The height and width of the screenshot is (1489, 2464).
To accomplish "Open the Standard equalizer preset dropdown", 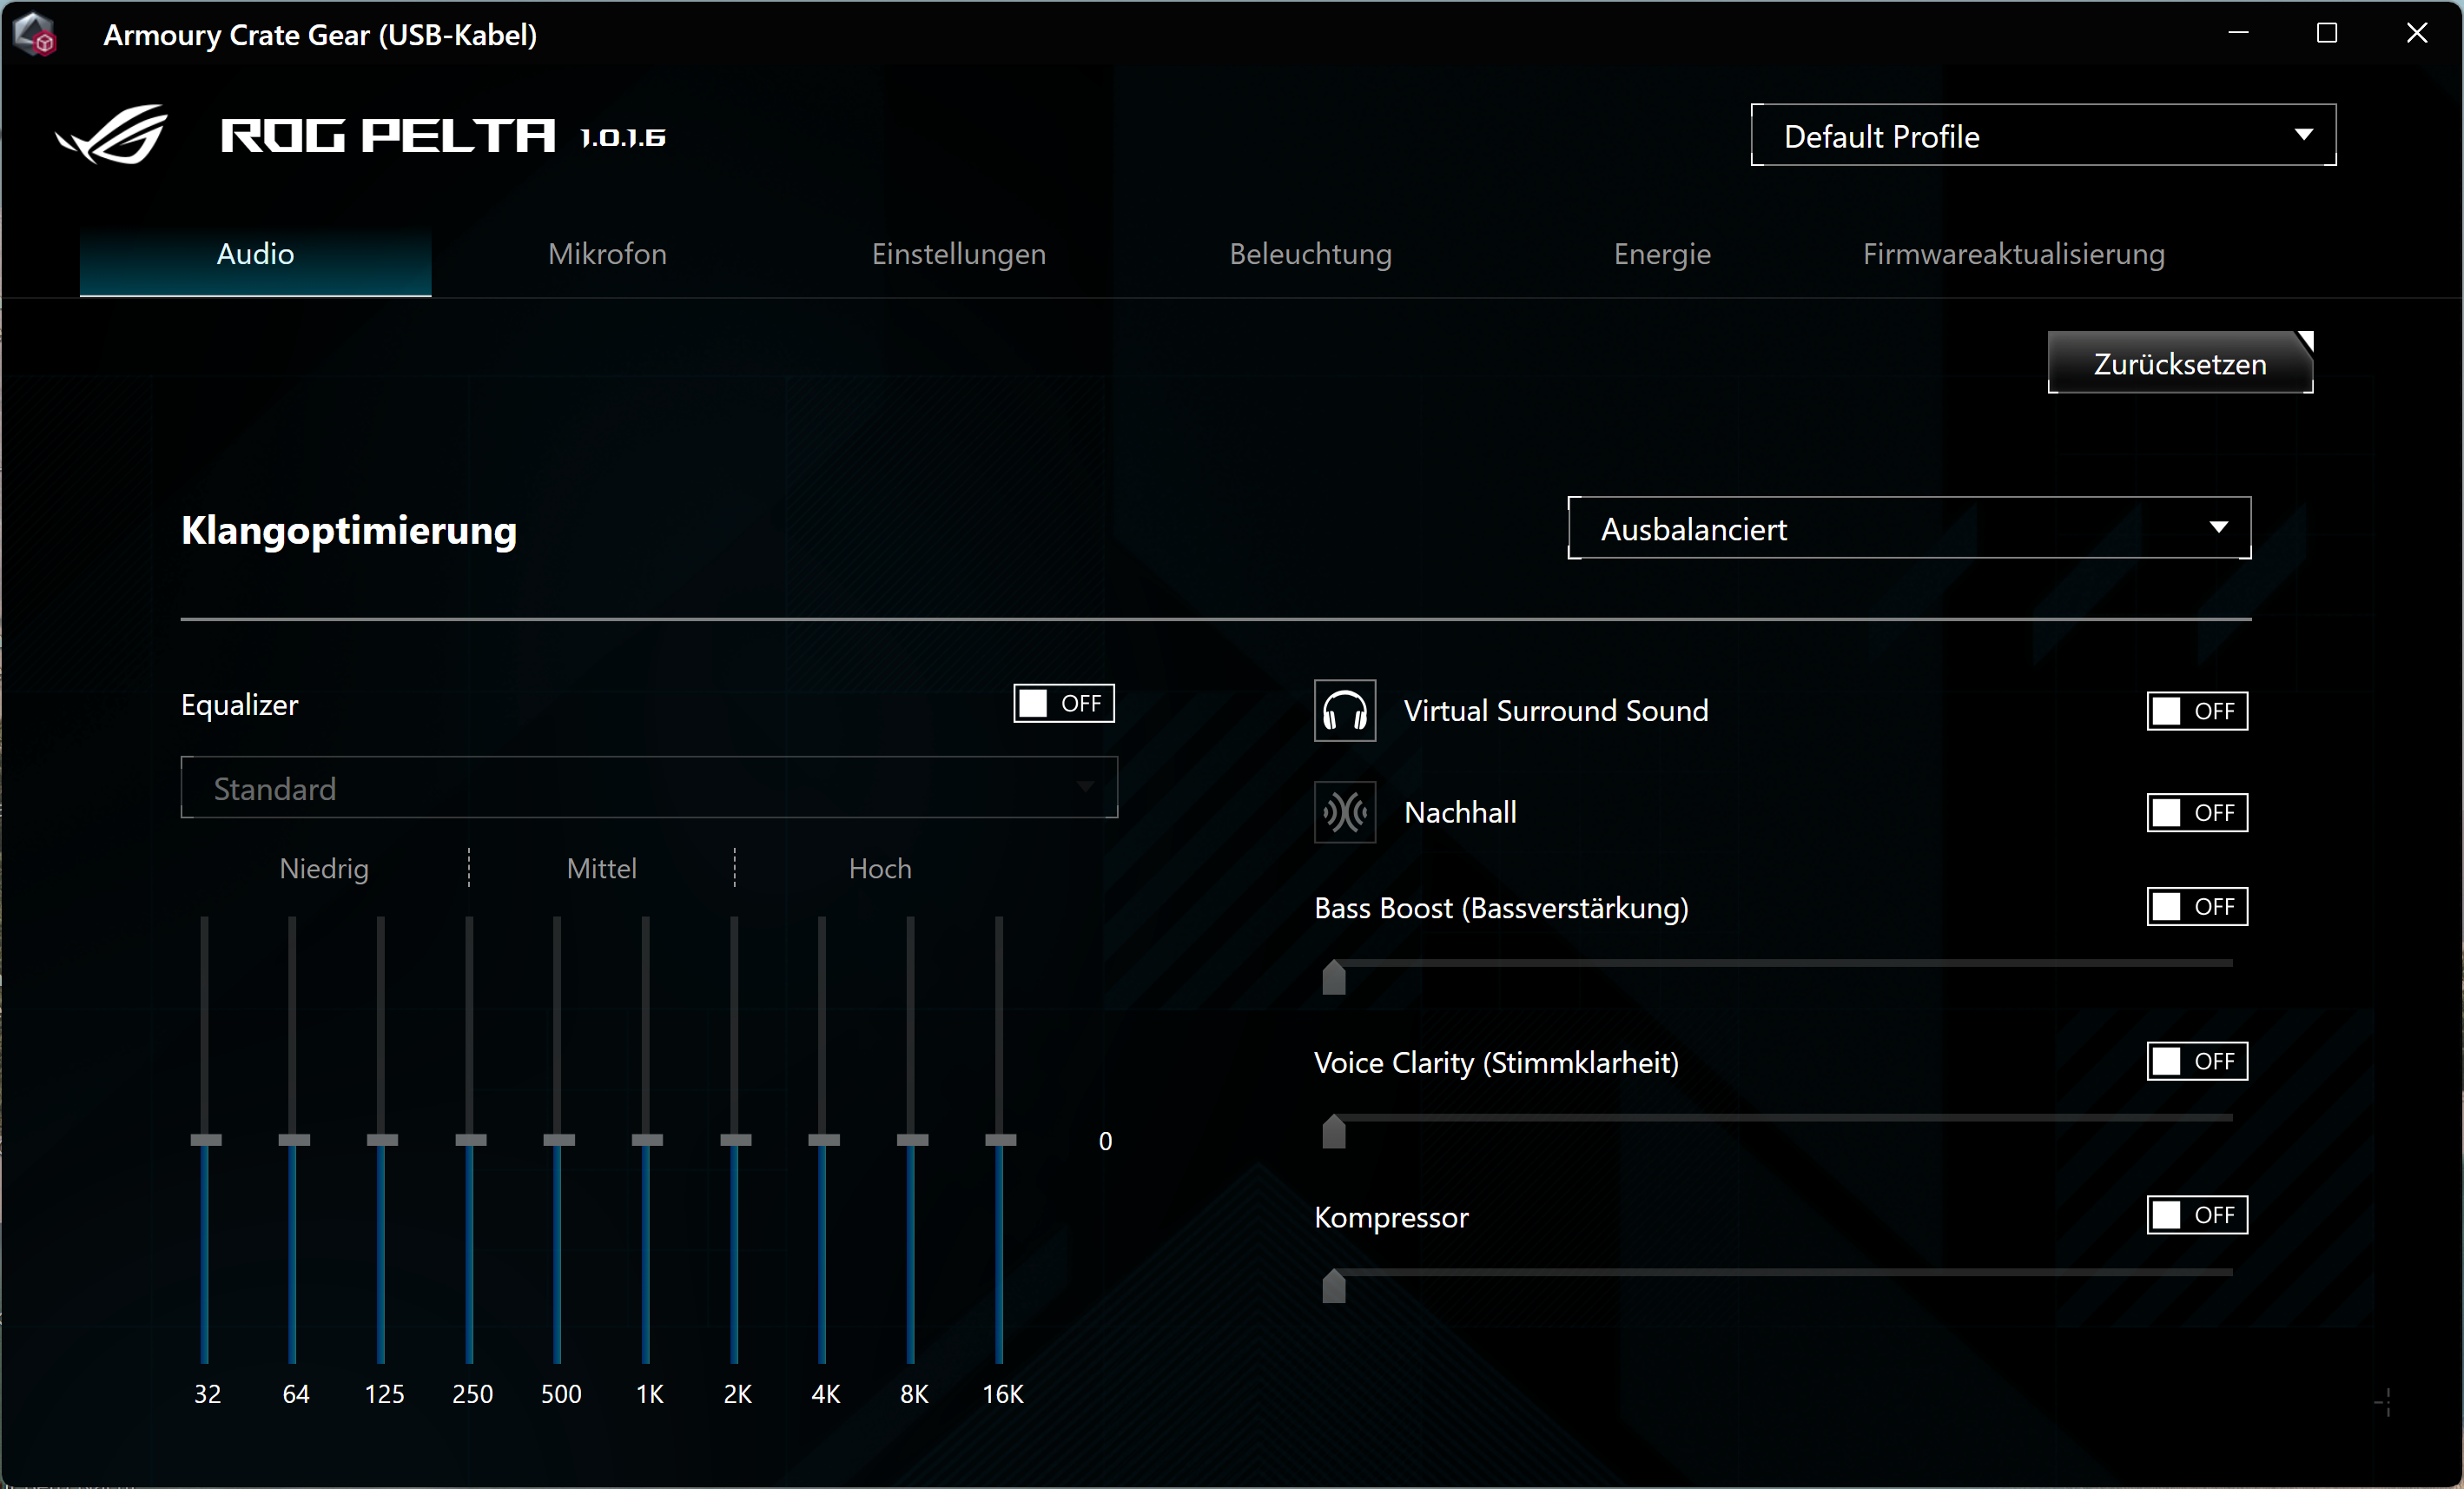I will point(649,788).
